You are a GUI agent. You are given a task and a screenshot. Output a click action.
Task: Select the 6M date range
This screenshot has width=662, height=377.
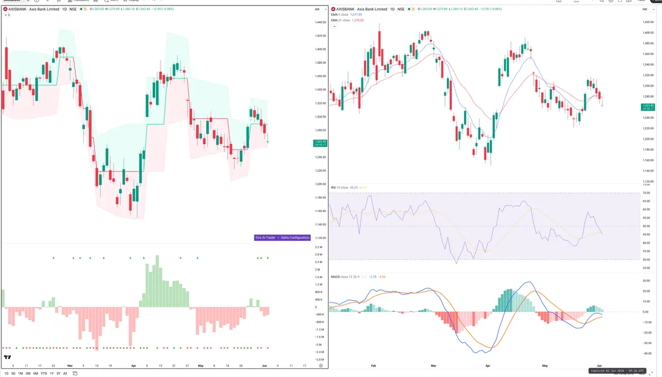[36, 373]
